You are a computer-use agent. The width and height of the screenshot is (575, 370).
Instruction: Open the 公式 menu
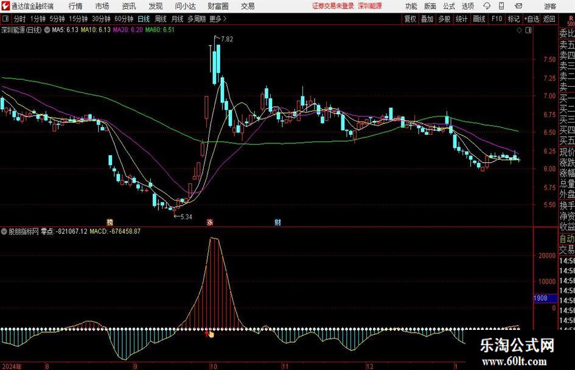448,6
